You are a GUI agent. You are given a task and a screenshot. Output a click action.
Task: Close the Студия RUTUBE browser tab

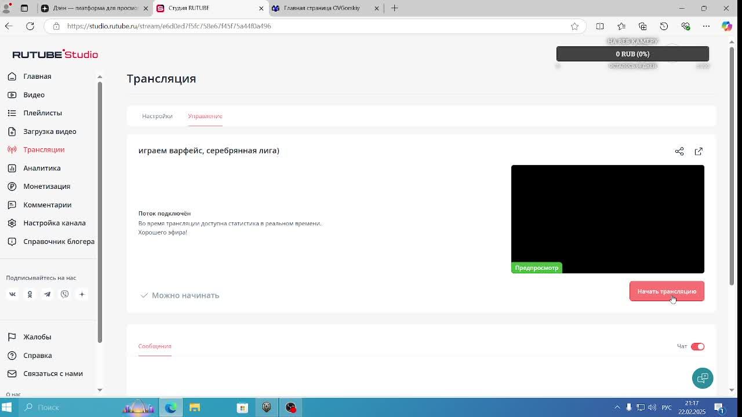coord(261,8)
